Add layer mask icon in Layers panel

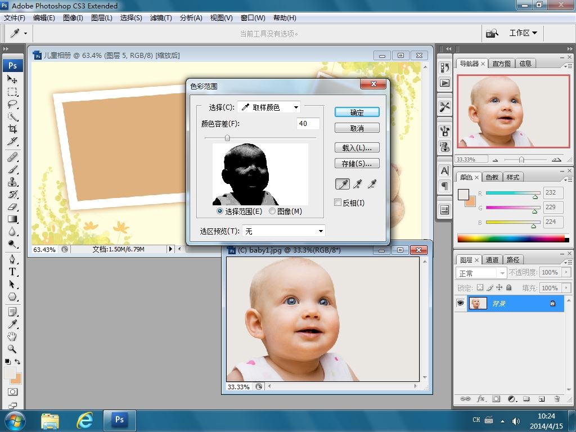click(x=496, y=399)
